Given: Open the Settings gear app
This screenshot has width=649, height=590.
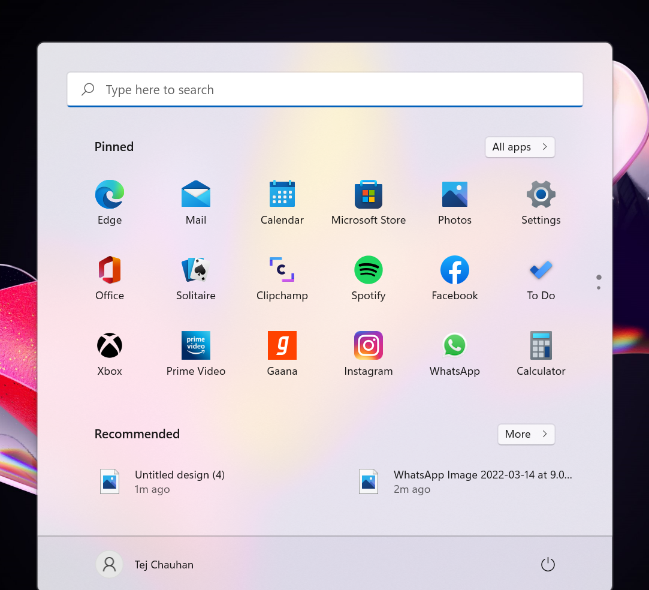Looking at the screenshot, I should [541, 202].
